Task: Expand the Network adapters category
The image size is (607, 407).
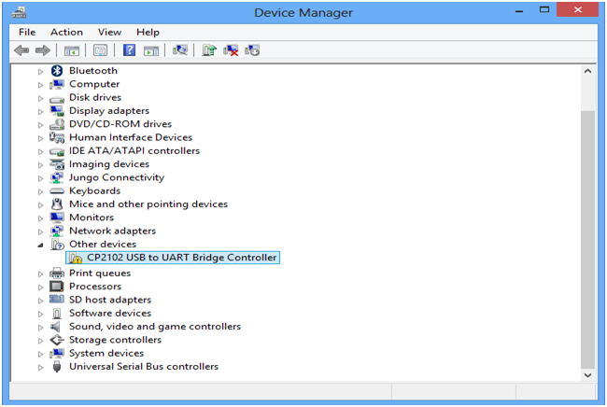Action: pos(40,232)
